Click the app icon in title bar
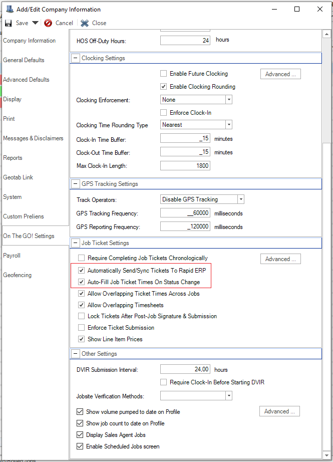The image size is (333, 462). [x=10, y=9]
